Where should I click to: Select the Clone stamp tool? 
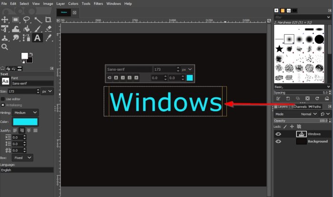pyautogui.click(x=5, y=38)
